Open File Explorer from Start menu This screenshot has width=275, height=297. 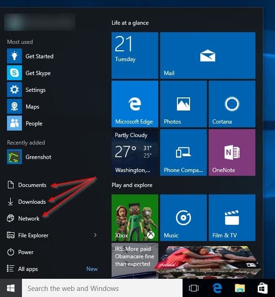(28, 235)
